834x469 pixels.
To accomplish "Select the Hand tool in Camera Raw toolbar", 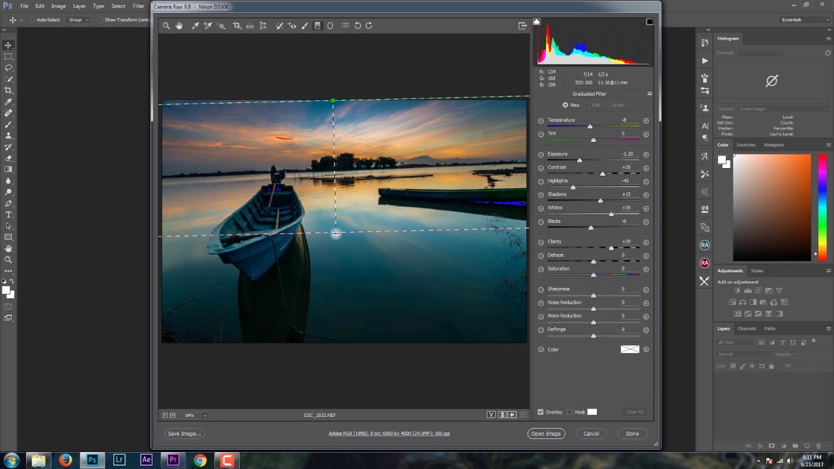I will [x=179, y=25].
